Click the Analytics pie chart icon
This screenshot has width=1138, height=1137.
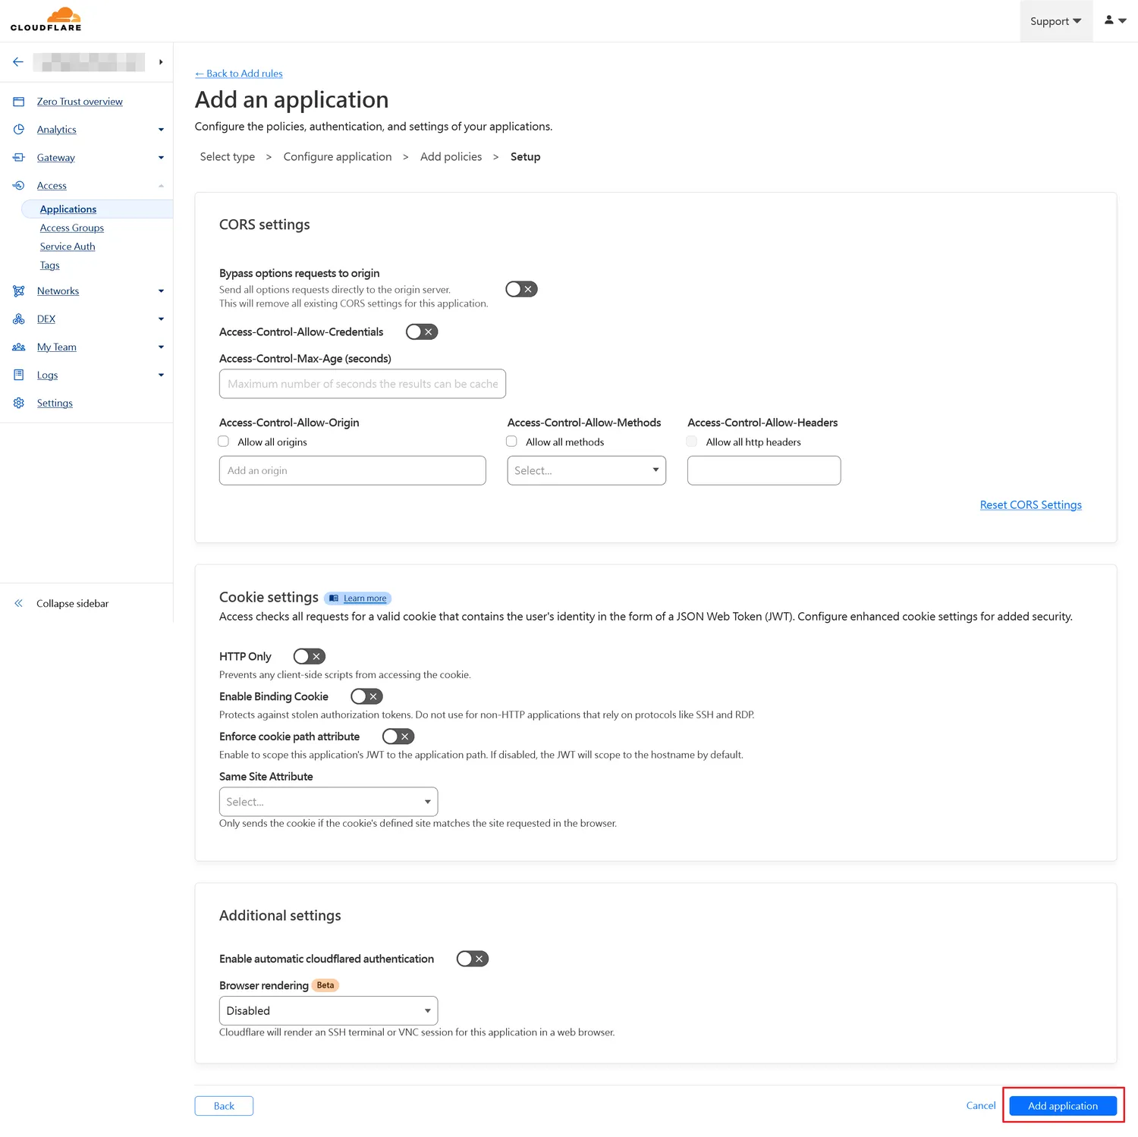coord(19,130)
